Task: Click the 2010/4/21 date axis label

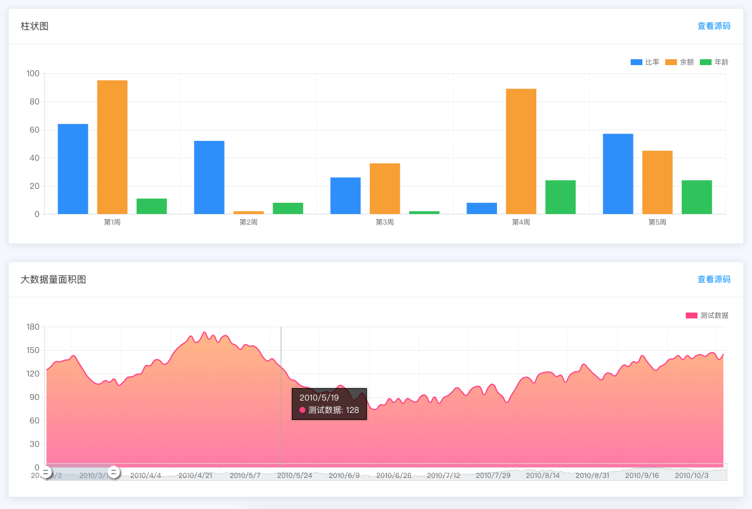Action: (195, 475)
